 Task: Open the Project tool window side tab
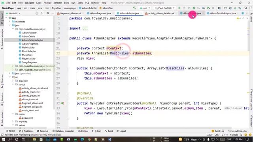(x=2, y=18)
